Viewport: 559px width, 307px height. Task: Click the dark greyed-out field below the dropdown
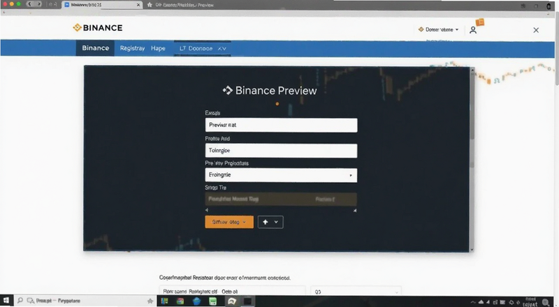(x=281, y=199)
